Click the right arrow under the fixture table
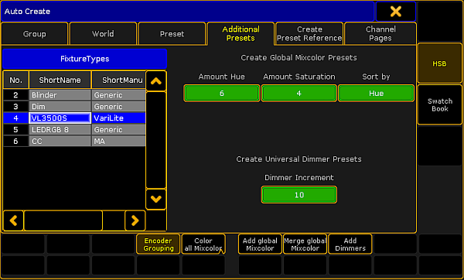 tap(135, 220)
